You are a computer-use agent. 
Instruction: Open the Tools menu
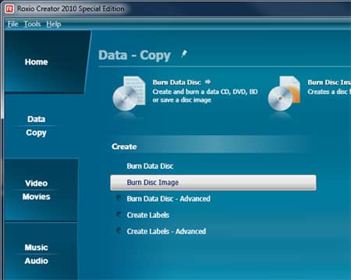pyautogui.click(x=32, y=24)
